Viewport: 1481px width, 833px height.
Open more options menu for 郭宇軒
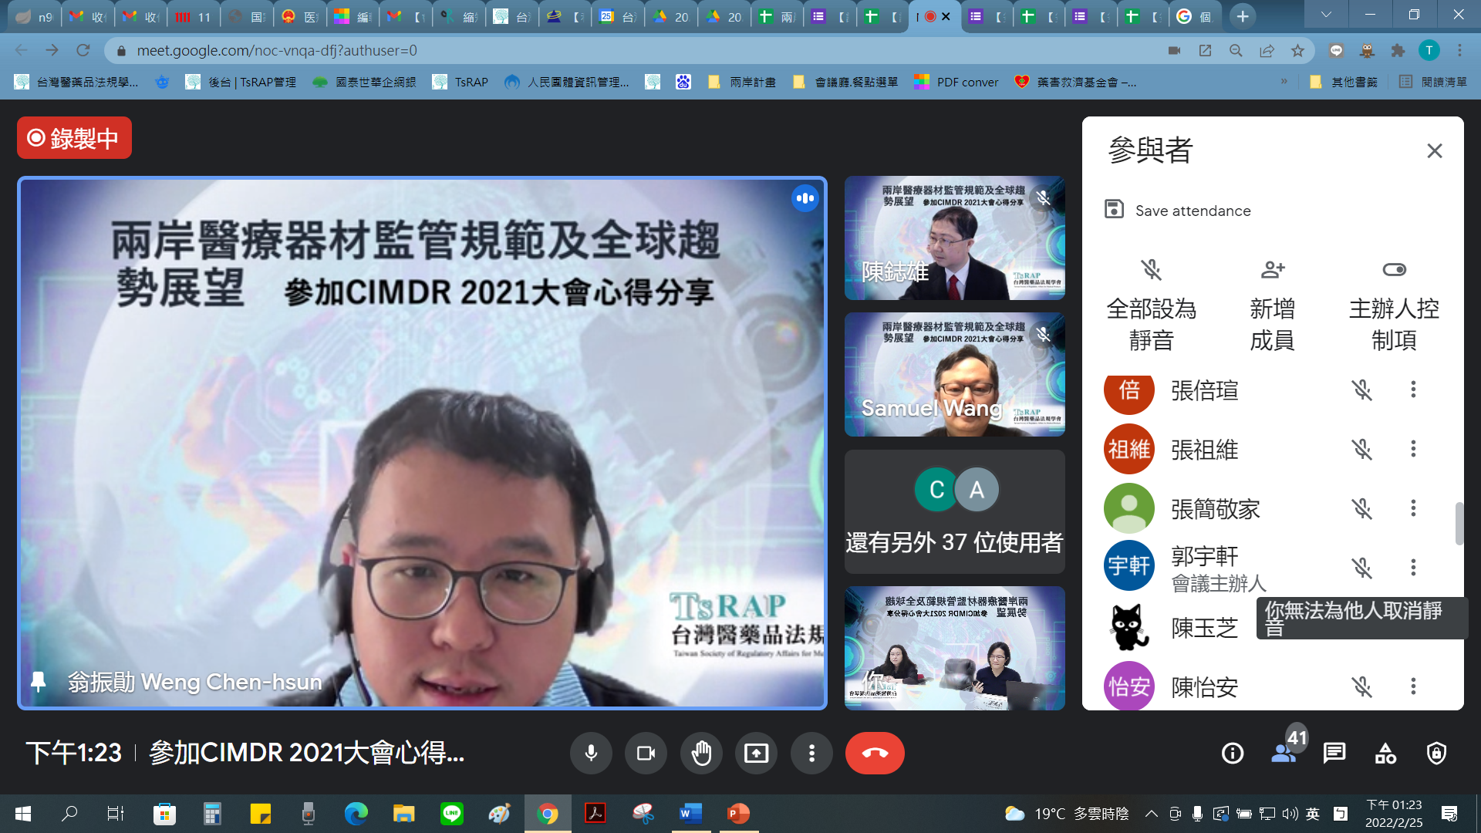1413,568
